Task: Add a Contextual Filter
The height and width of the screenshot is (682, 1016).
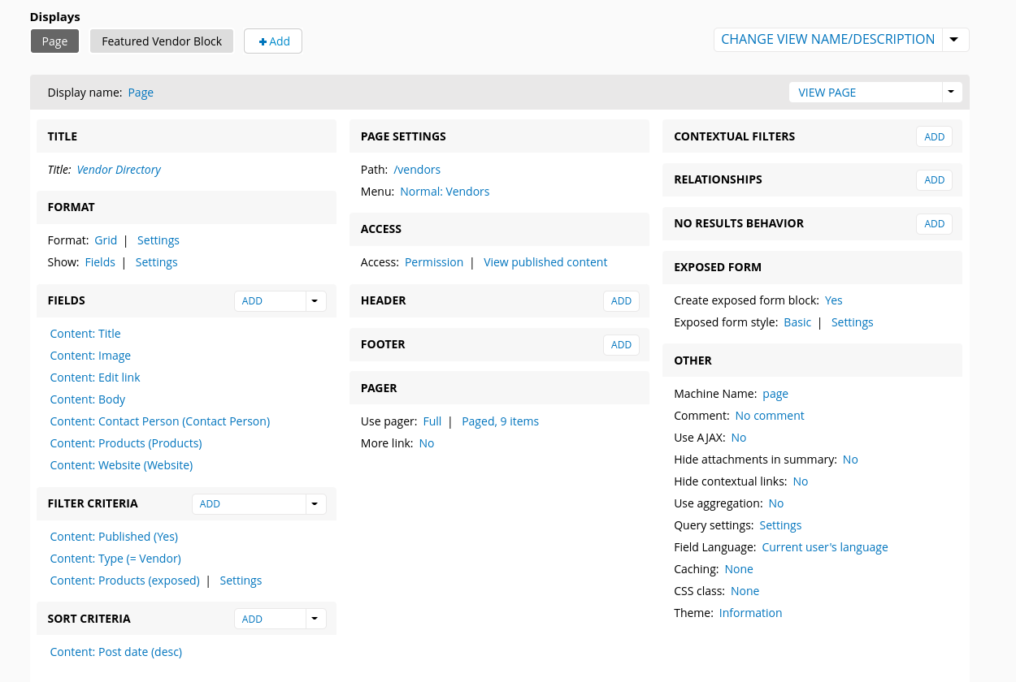Action: 934,137
